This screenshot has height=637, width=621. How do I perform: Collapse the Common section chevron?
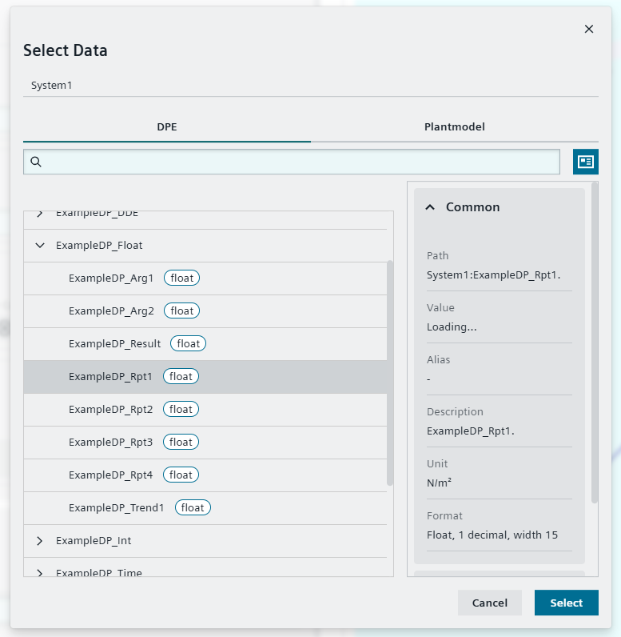[431, 207]
